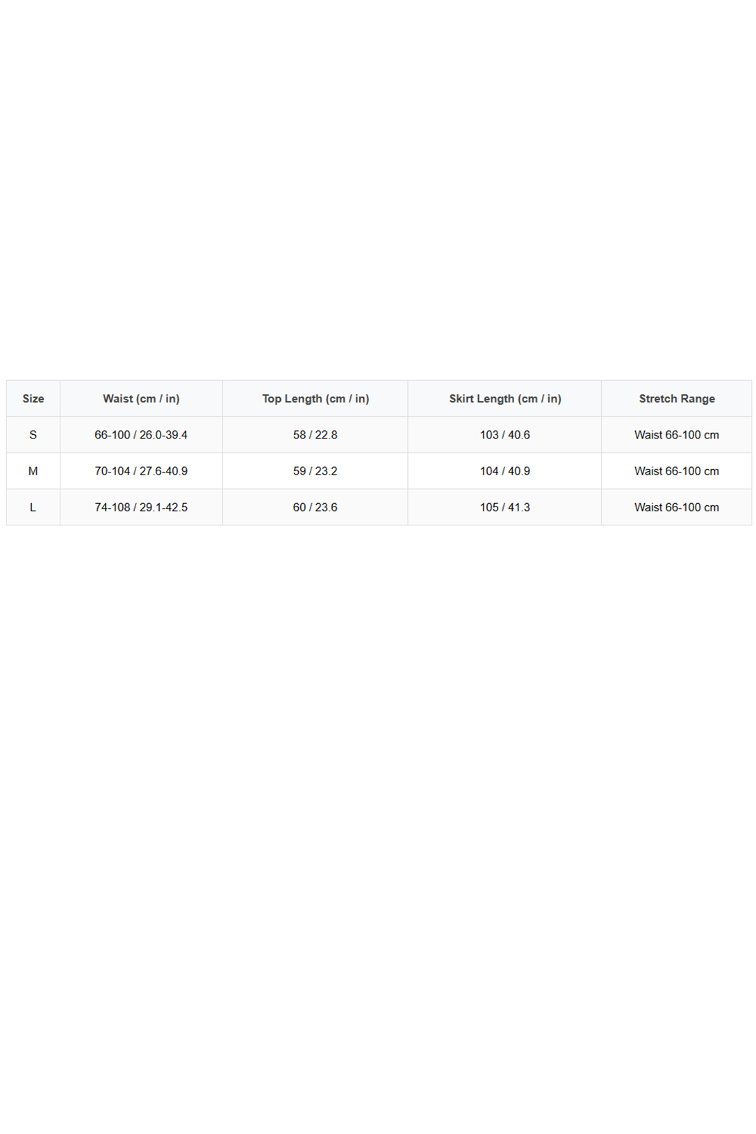Viewport: 756px width, 1134px height.
Task: Click top length cell 59 / 23.2
Action: click(x=315, y=470)
